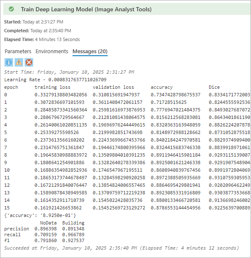The image size is (251, 258).
Task: Switch to the Parameters tab
Action: point(18,52)
